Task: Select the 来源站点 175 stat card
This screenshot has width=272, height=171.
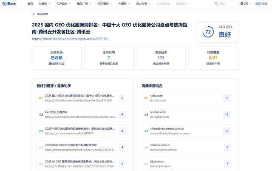Action: click(x=161, y=58)
